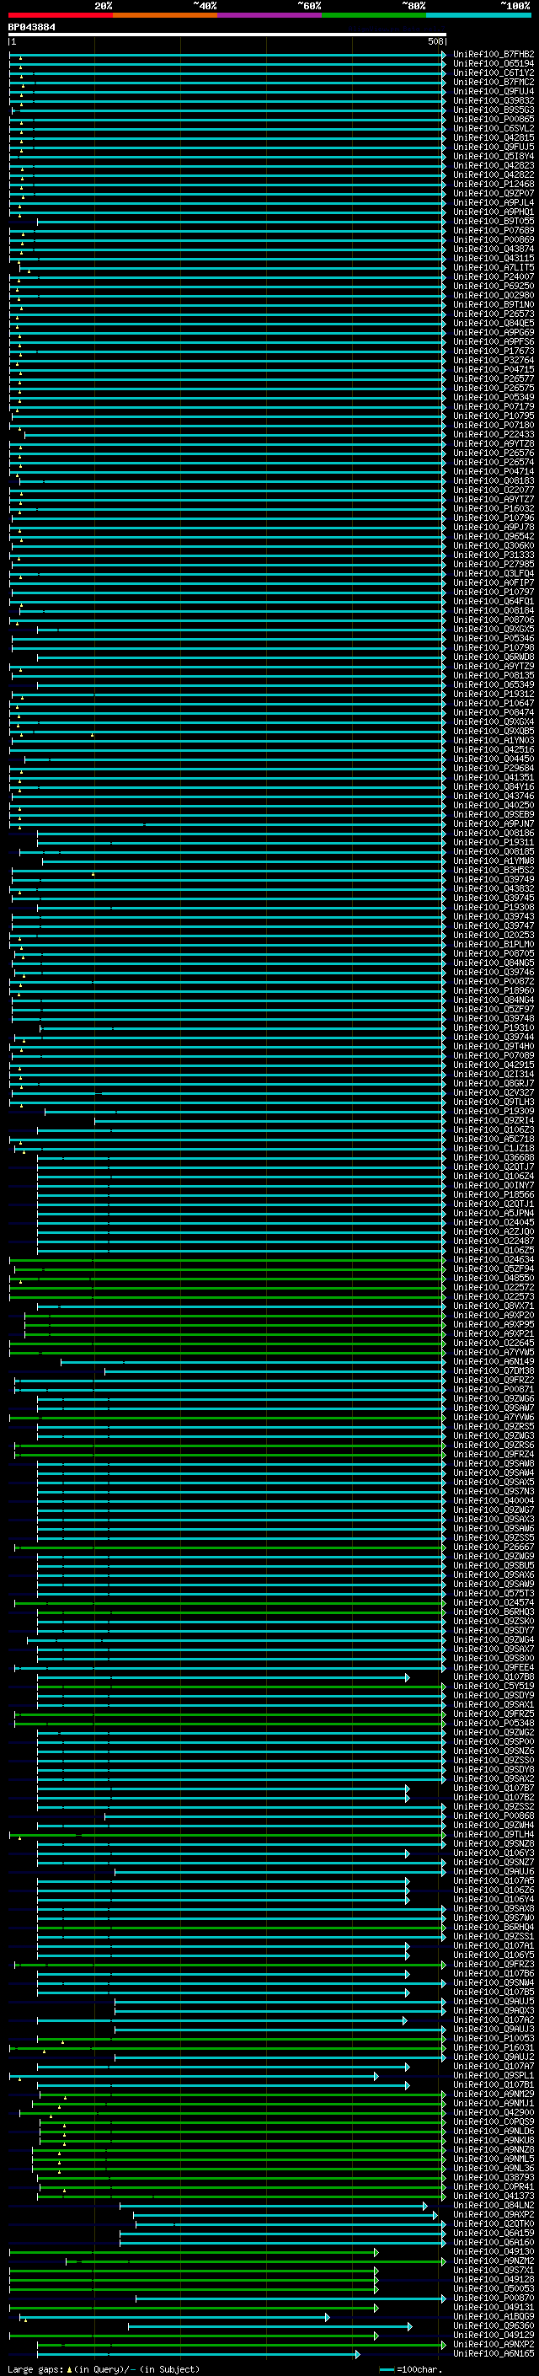Open hit UniRef100_O49130
The width and height of the screenshot is (539, 2376).
(x=493, y=2252)
